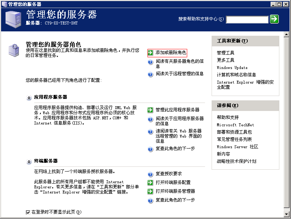Collapse the 终端服务器 section

[29, 162]
